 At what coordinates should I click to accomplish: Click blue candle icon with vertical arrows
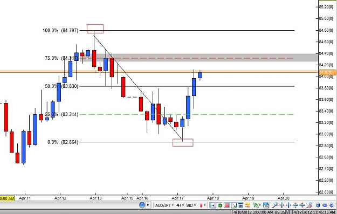click(x=318, y=205)
